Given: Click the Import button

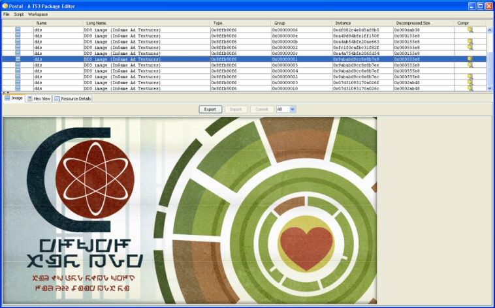Looking at the screenshot, I should point(236,109).
